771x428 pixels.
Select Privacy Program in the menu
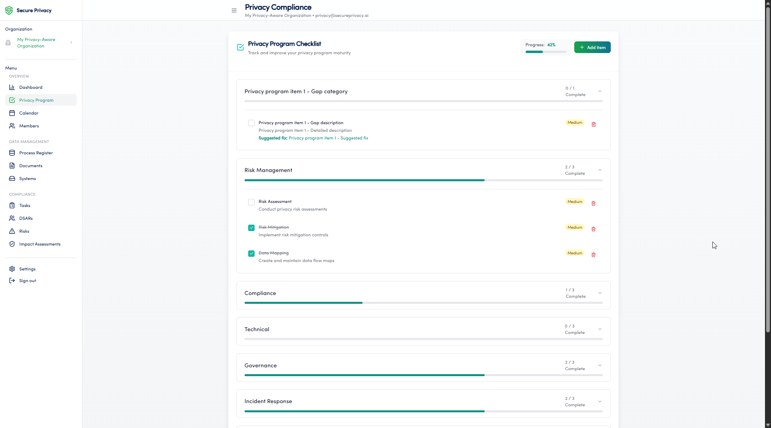coord(37,100)
